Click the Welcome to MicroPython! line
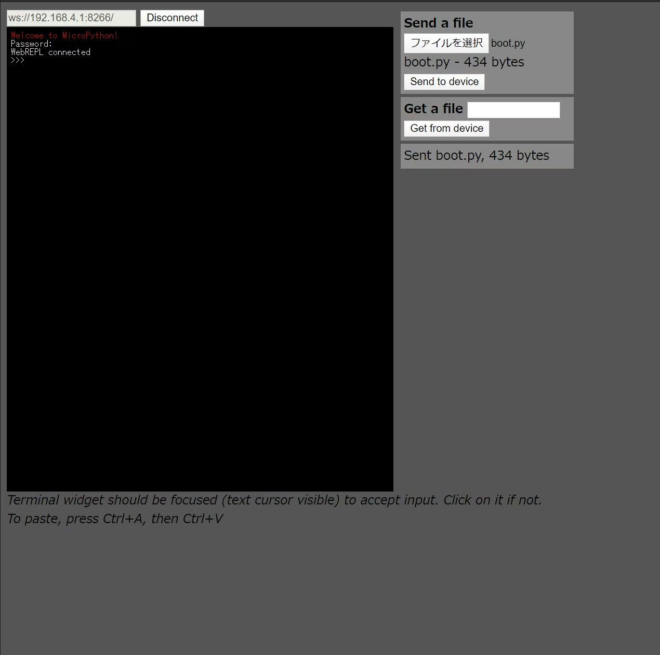Viewport: 660px width, 655px height. click(64, 35)
